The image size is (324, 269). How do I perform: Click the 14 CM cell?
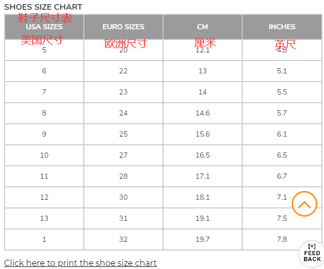(203, 92)
